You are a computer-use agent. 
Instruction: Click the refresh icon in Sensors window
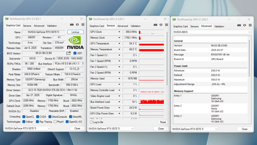[161, 25]
